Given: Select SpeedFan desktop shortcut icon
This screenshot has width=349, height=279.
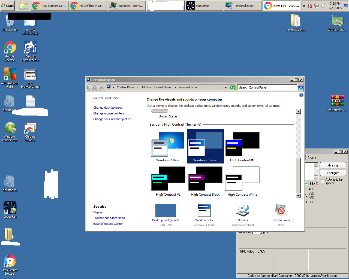Looking at the screenshot, I should coord(10,210).
